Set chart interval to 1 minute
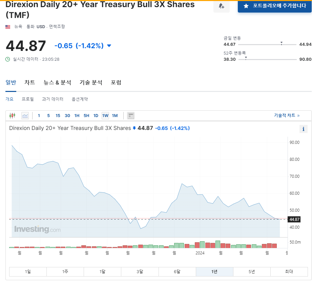 click(x=39, y=116)
